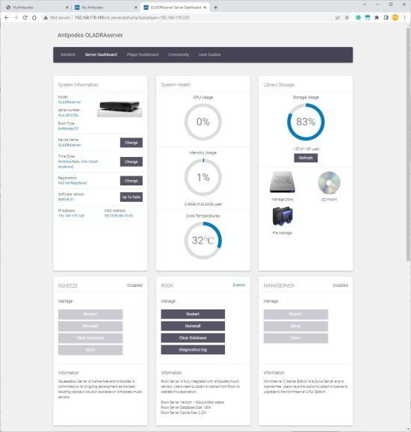The height and width of the screenshot is (432, 411).
Task: Open the tab search dropdown chevron
Action: (364, 4)
